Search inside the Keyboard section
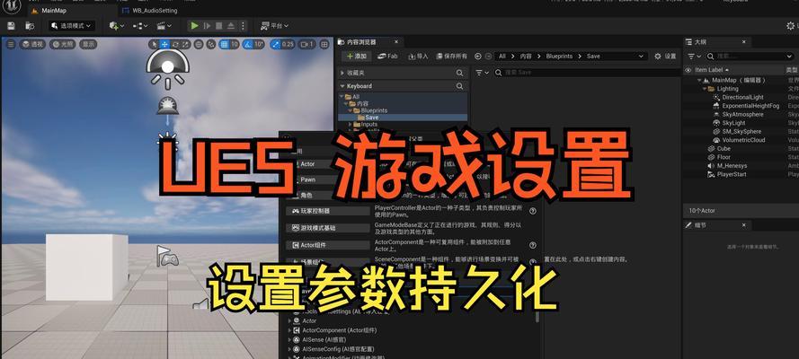Screen dimensions: 799x359 click(459, 86)
